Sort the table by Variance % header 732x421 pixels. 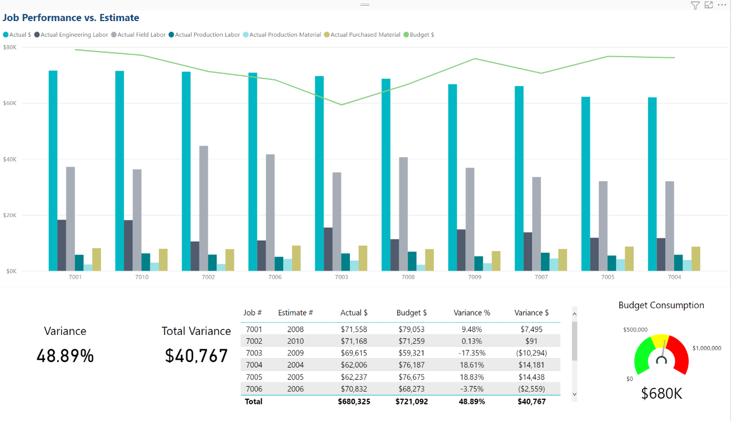472,313
